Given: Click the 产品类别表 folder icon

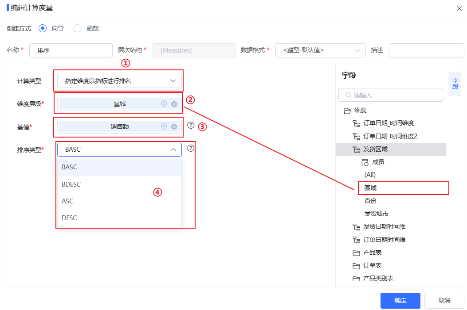Looking at the screenshot, I should pos(356,279).
